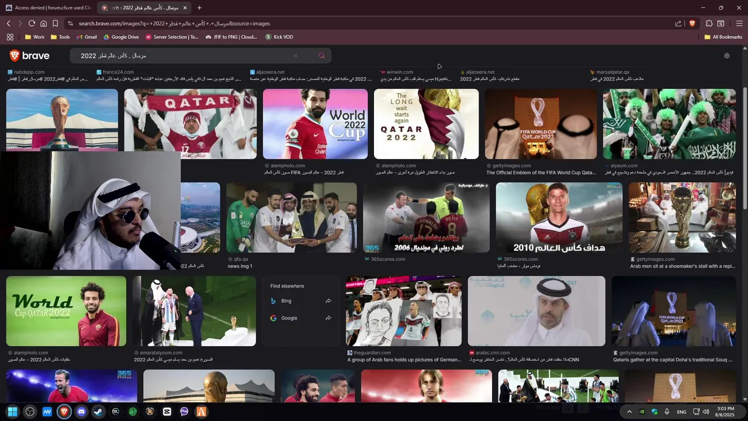Open the Google Drive bookmark
This screenshot has width=748, height=421.
(x=121, y=37)
